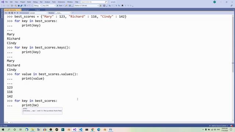235x132 pixels.
Task: Switch to the sample.py tab
Action: [26, 10]
